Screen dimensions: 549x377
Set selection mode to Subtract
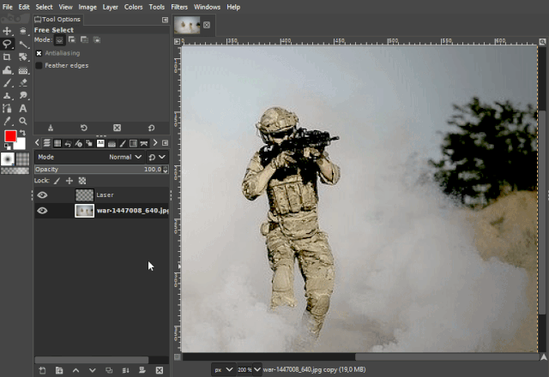pos(84,40)
